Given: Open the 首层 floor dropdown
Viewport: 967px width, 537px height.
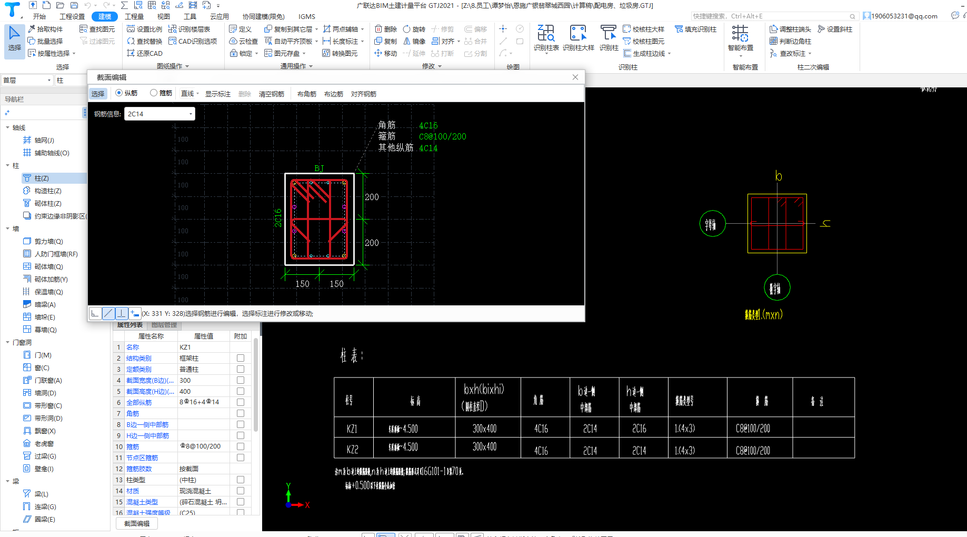Looking at the screenshot, I should (x=27, y=81).
